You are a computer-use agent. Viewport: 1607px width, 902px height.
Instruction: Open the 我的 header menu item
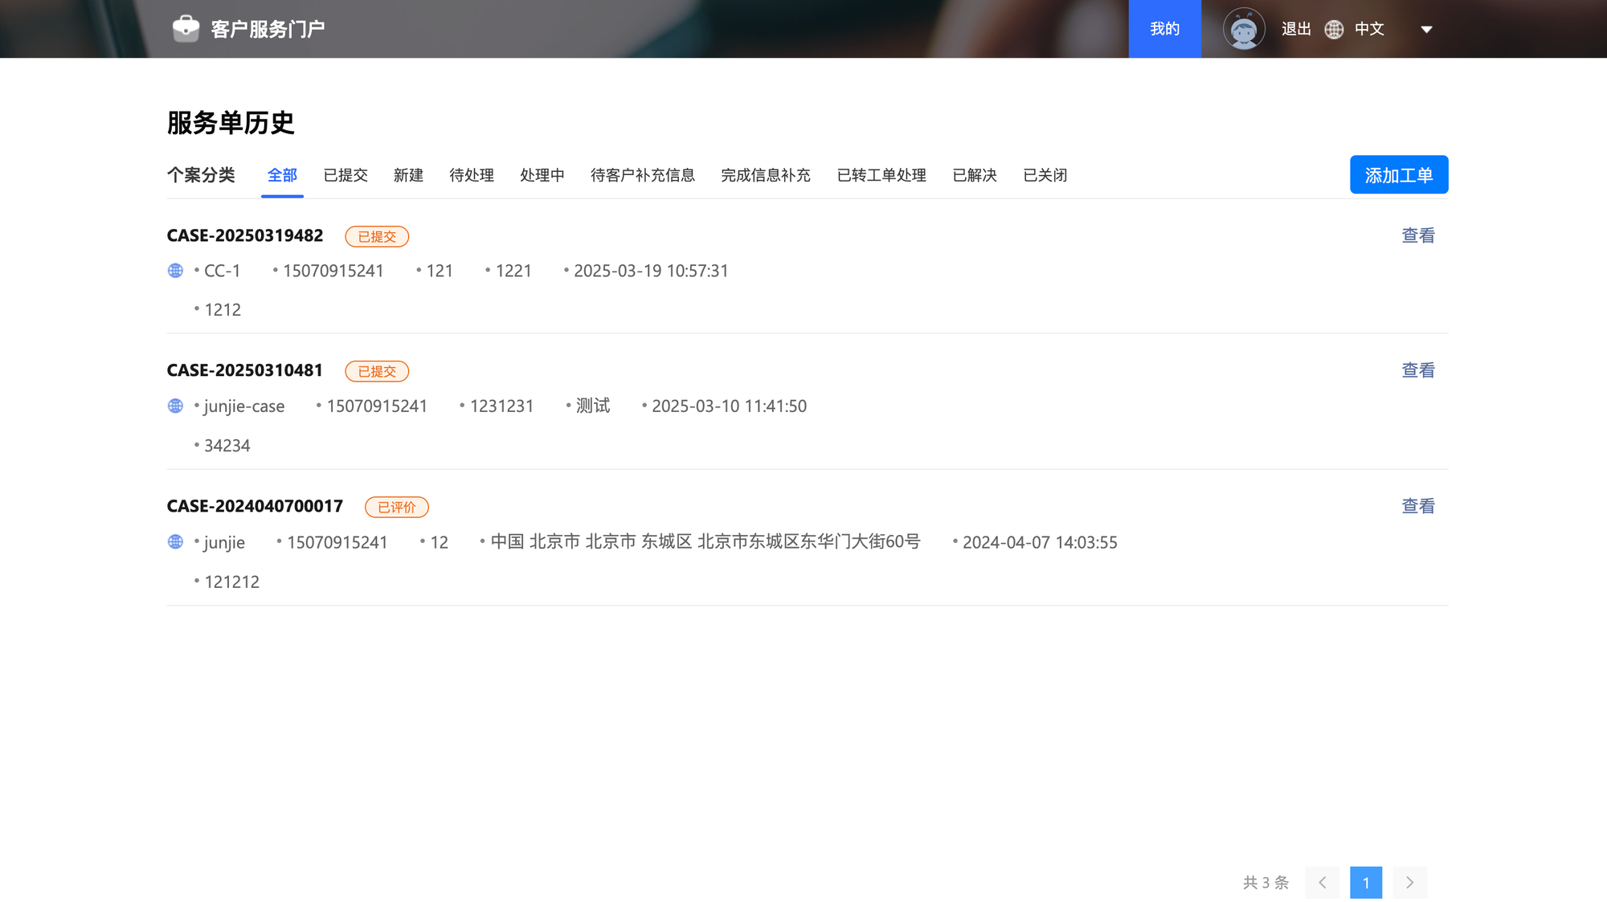tap(1164, 29)
